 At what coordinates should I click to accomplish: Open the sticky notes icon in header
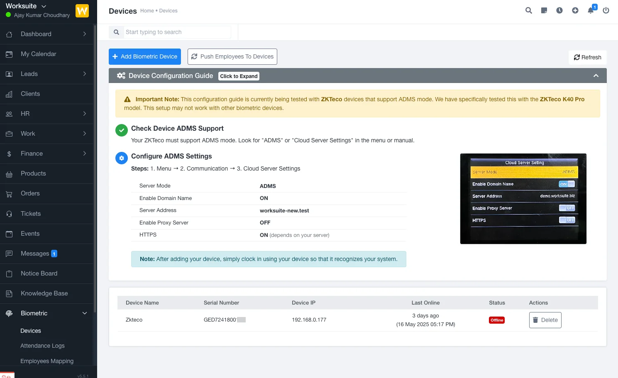point(544,10)
